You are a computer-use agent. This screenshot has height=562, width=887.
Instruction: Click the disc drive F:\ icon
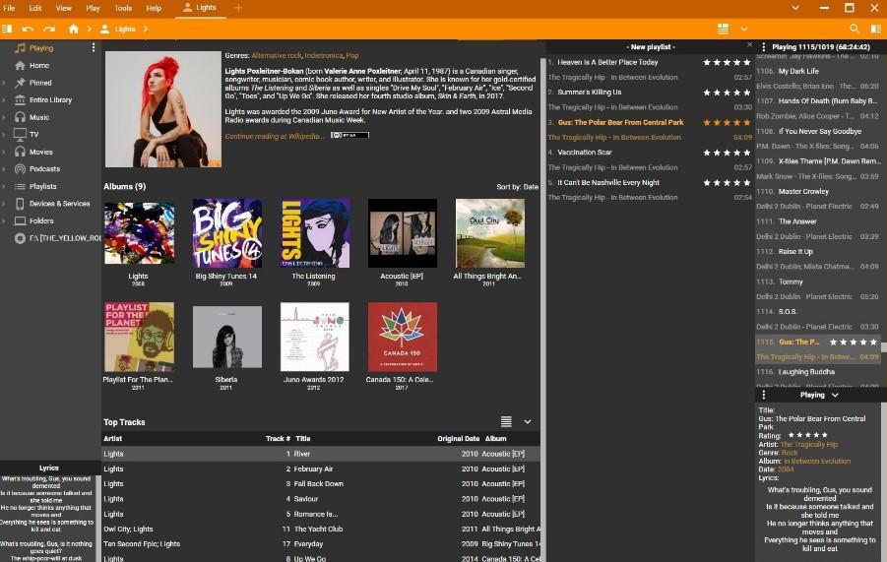pyautogui.click(x=20, y=238)
